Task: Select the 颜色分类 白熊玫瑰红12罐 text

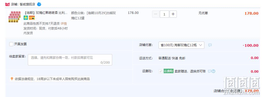Action: click(93, 15)
